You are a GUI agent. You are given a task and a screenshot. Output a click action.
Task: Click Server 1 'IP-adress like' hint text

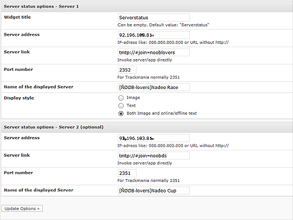(x=173, y=42)
